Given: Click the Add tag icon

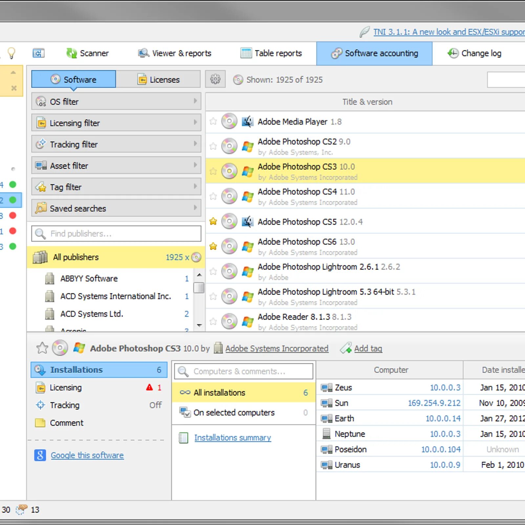Looking at the screenshot, I should [346, 348].
